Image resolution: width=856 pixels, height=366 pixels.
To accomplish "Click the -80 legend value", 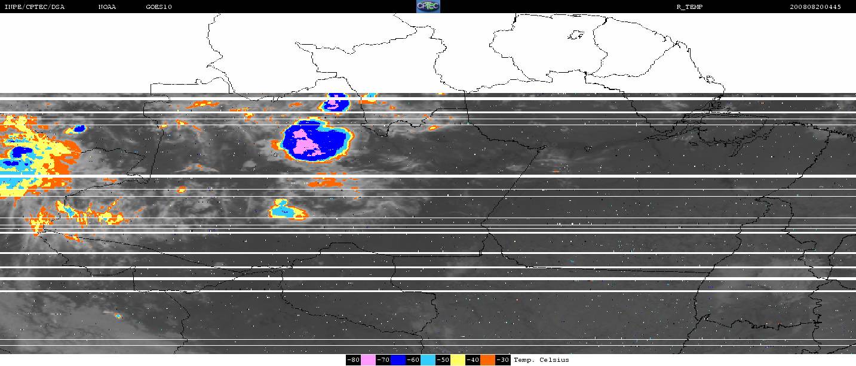I will click(354, 360).
